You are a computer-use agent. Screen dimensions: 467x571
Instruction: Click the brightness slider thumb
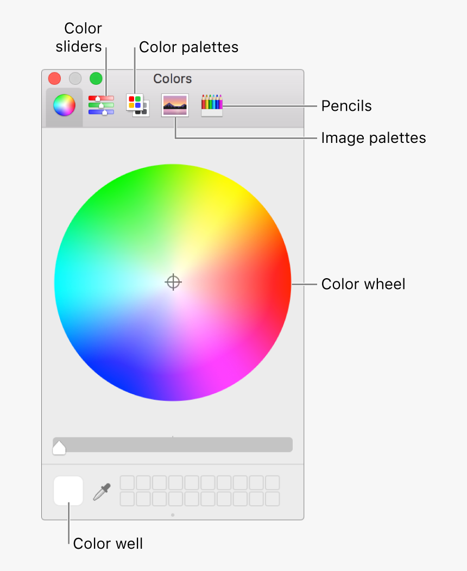59,447
